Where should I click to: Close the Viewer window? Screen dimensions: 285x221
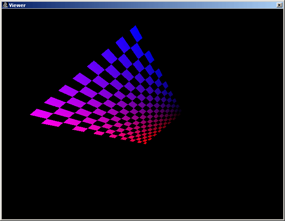[x=279, y=5]
